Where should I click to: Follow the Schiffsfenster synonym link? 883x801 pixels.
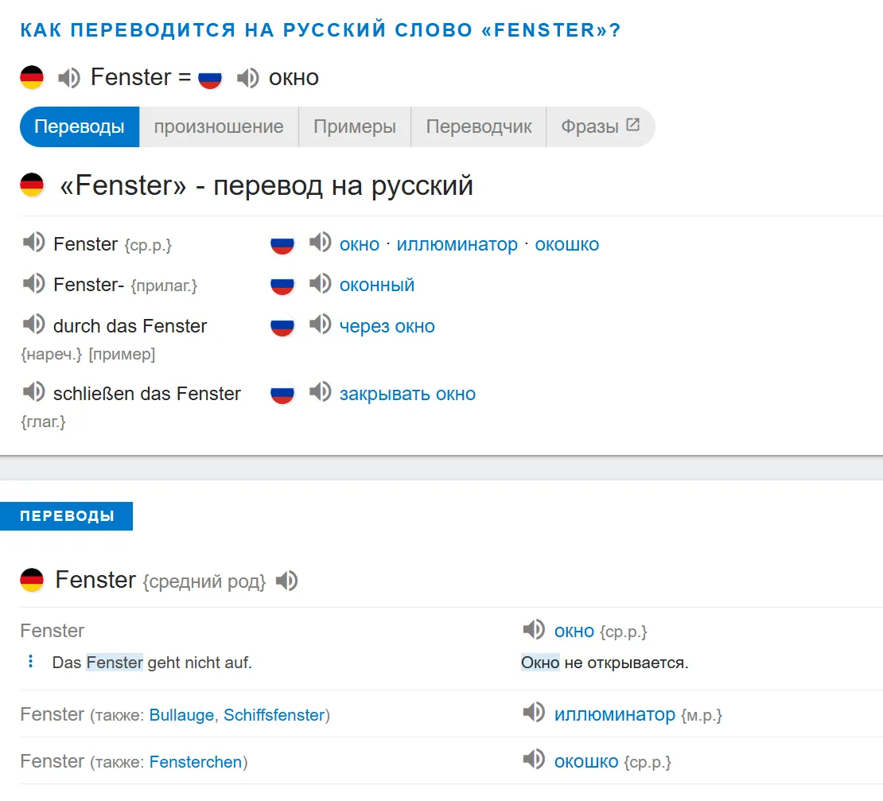point(274,715)
